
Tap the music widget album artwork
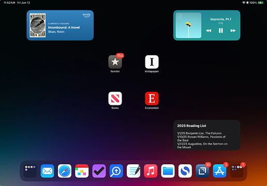tap(188, 25)
